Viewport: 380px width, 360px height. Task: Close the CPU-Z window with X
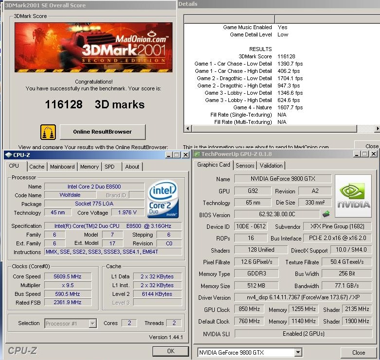point(186,155)
